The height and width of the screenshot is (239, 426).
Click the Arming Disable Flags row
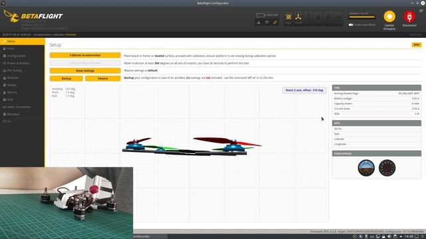(377, 93)
